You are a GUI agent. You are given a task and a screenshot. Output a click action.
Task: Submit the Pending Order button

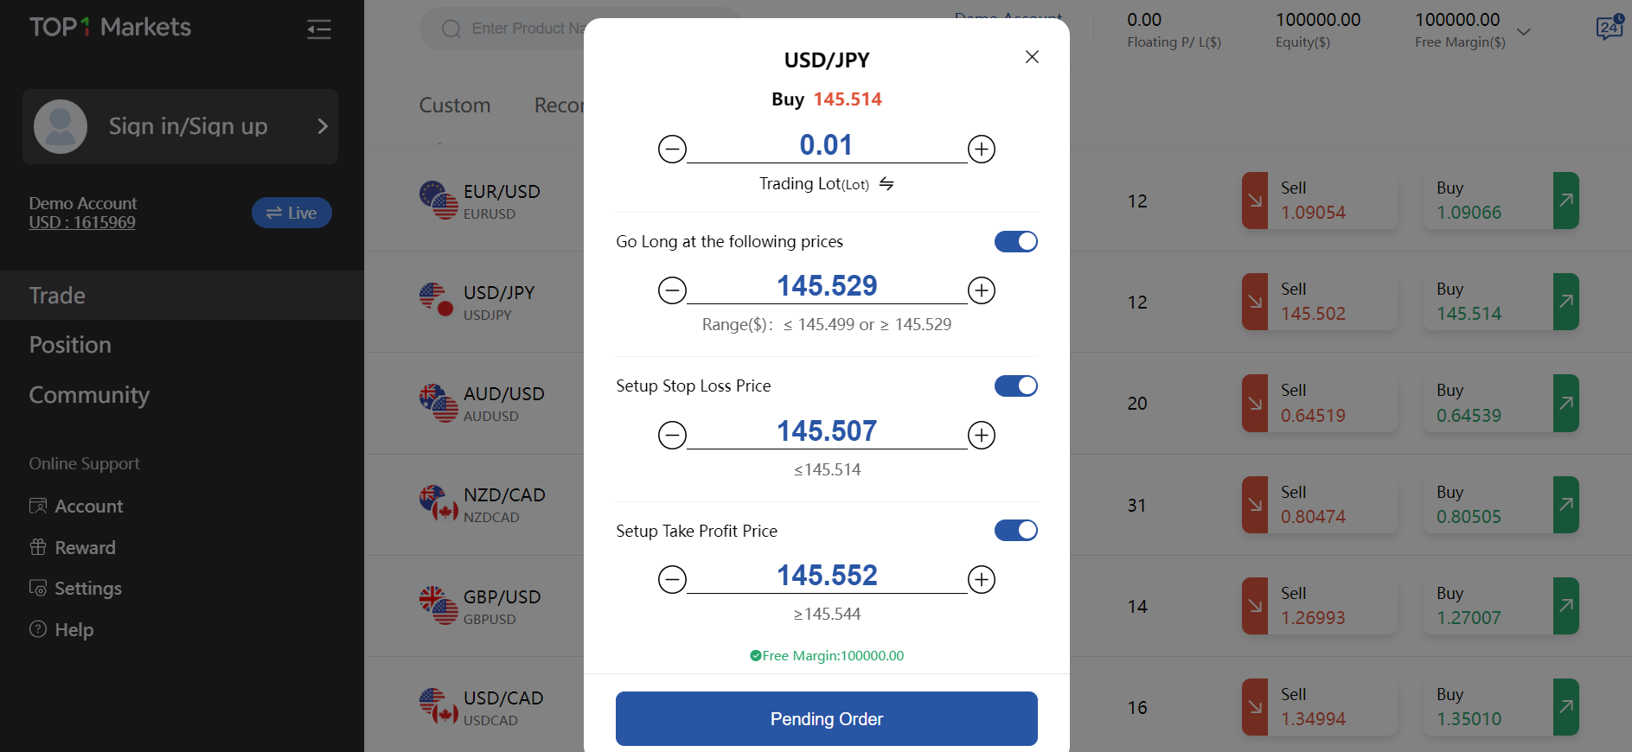(826, 718)
